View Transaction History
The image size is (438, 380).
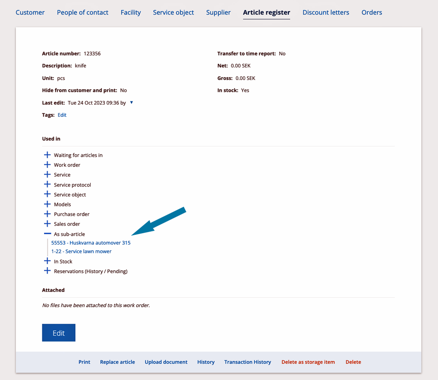coord(248,362)
